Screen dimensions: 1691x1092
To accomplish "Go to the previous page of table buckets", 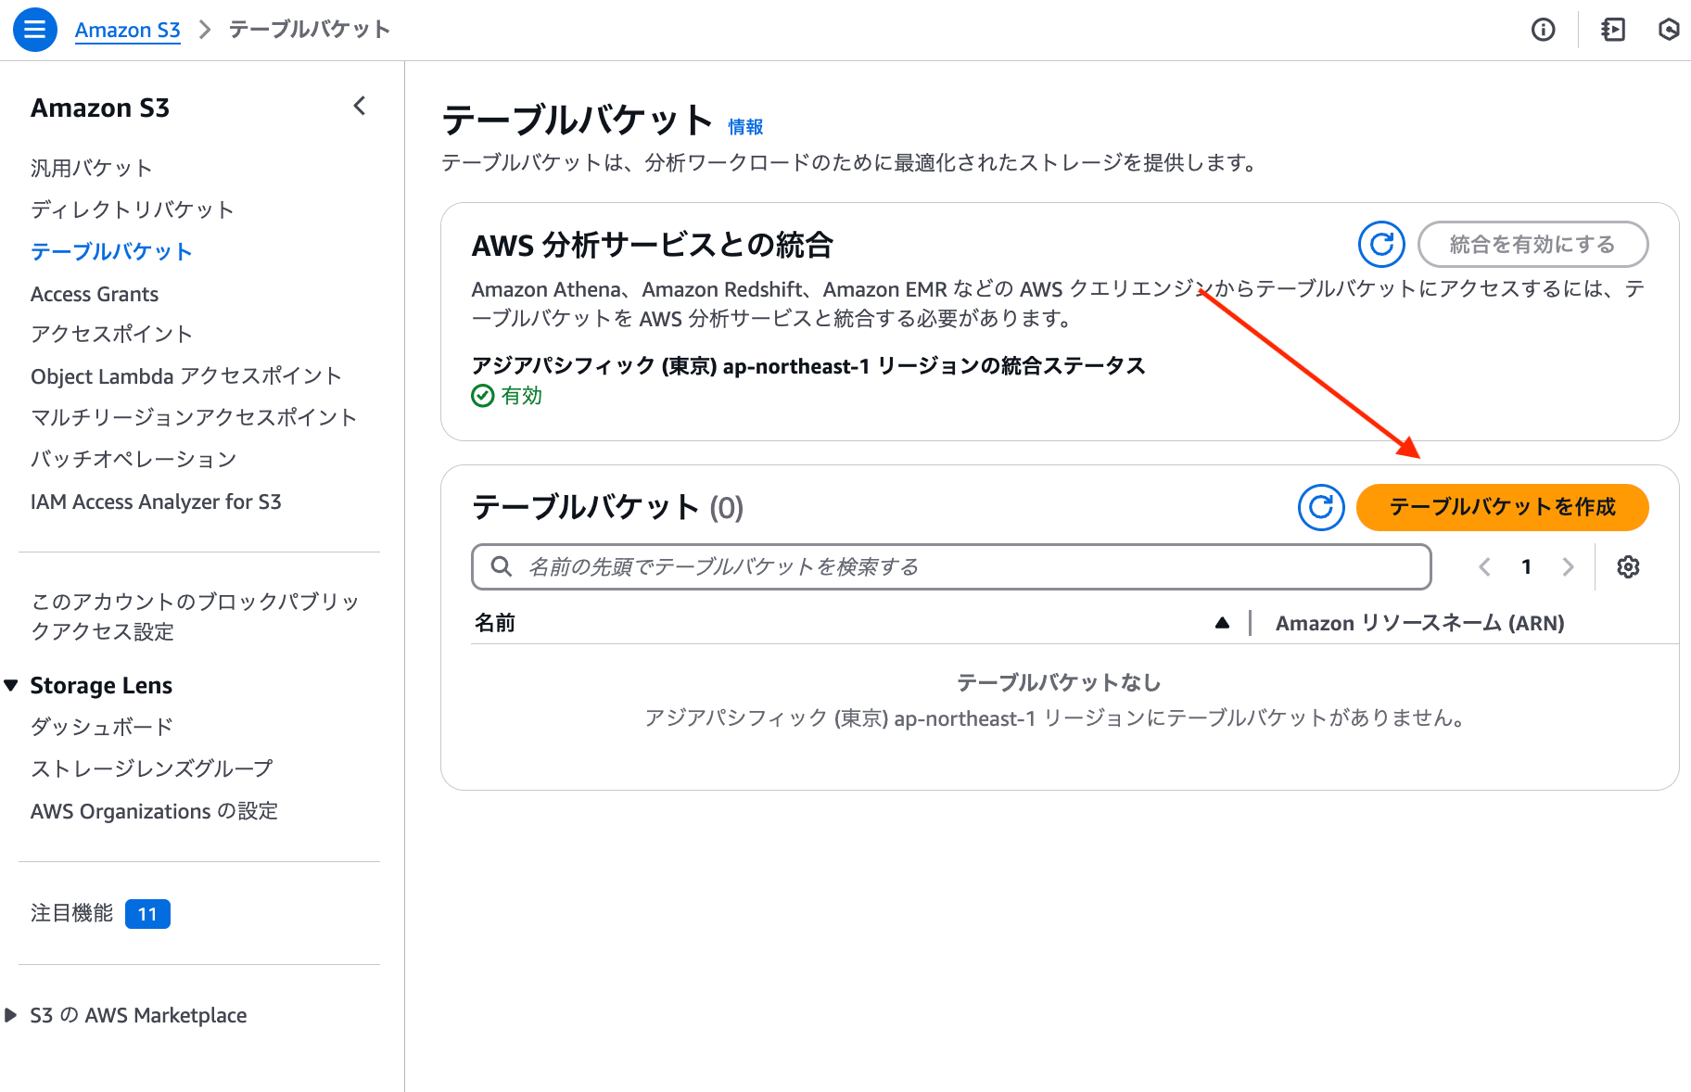I will tap(1484, 566).
